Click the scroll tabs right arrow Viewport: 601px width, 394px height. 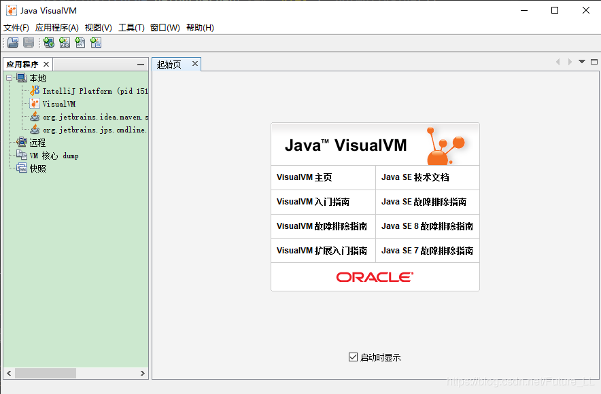[570, 62]
